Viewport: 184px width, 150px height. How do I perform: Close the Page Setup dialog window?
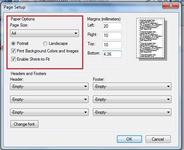click(x=171, y=5)
